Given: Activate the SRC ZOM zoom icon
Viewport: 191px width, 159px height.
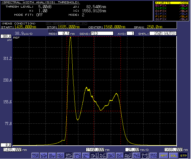Looking at the screenshot, I should (x=69, y=155).
